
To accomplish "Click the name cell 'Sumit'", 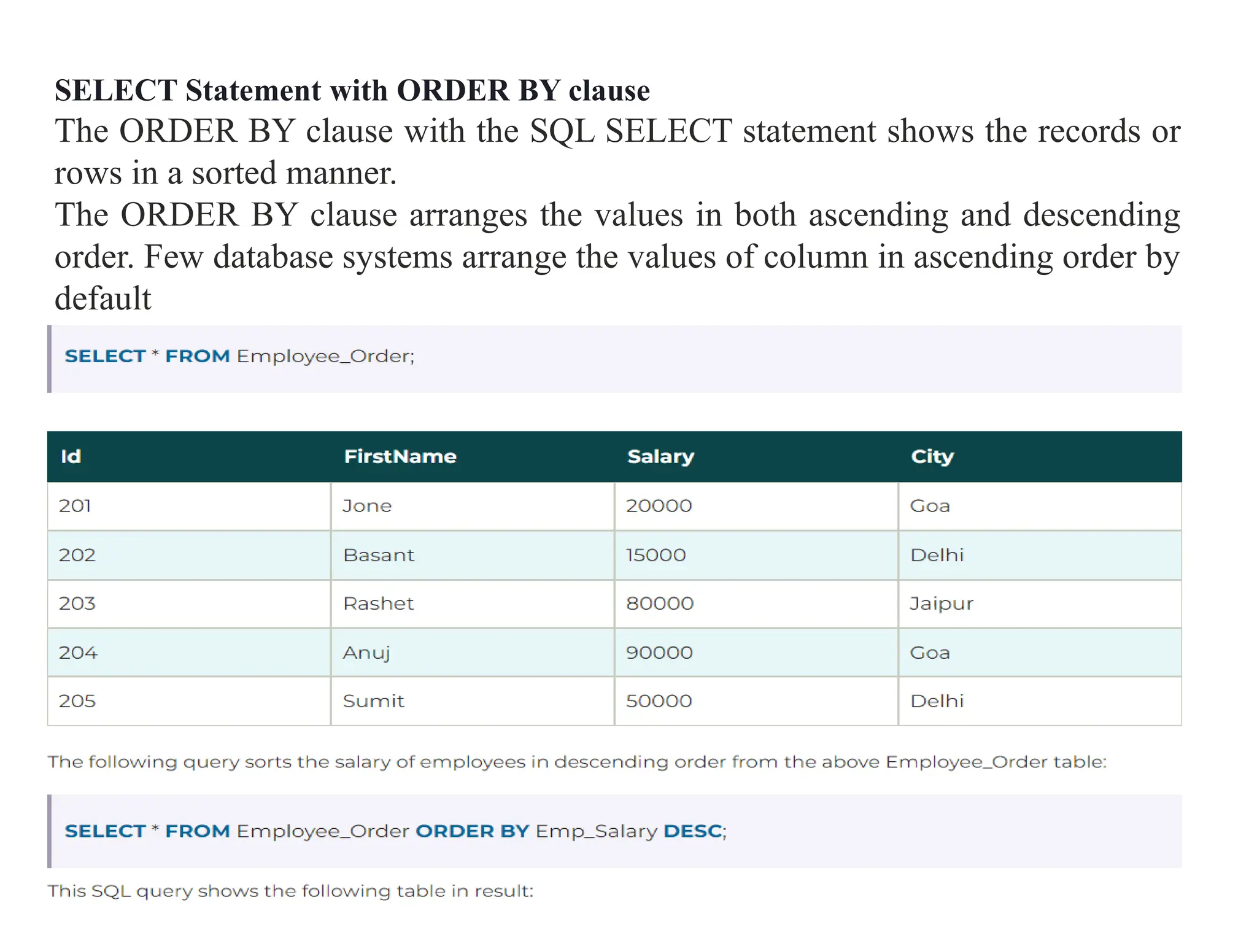I will pyautogui.click(x=473, y=701).
